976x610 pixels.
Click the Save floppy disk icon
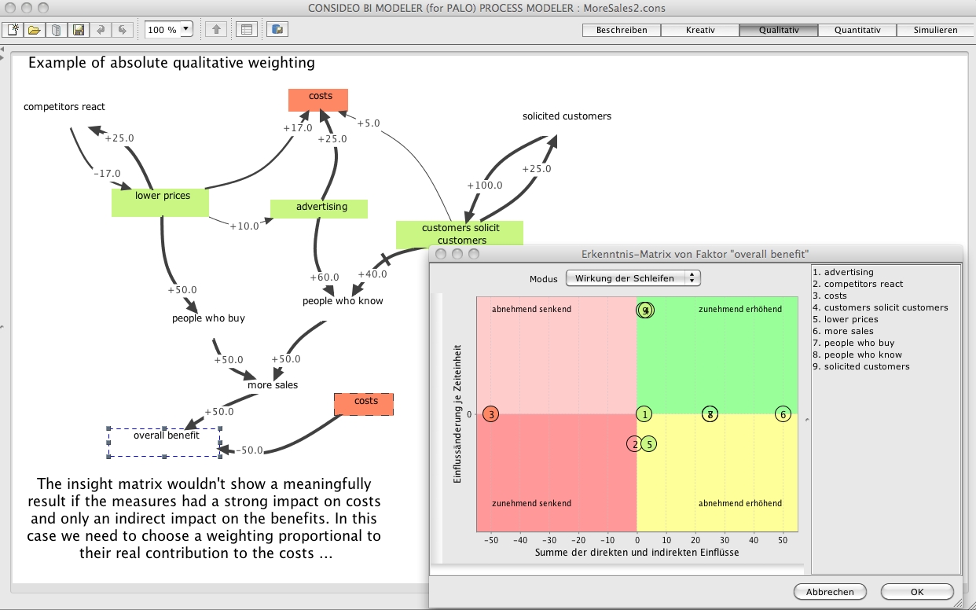[x=78, y=30]
